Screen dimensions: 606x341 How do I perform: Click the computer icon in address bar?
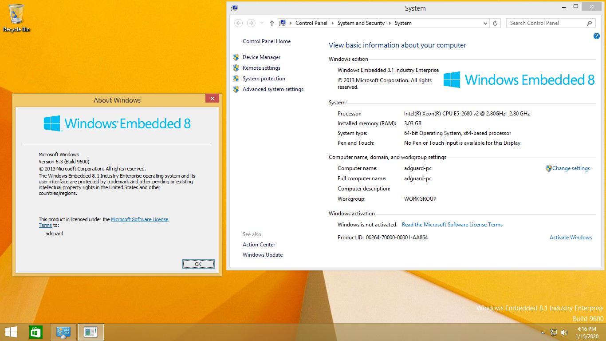click(x=282, y=23)
